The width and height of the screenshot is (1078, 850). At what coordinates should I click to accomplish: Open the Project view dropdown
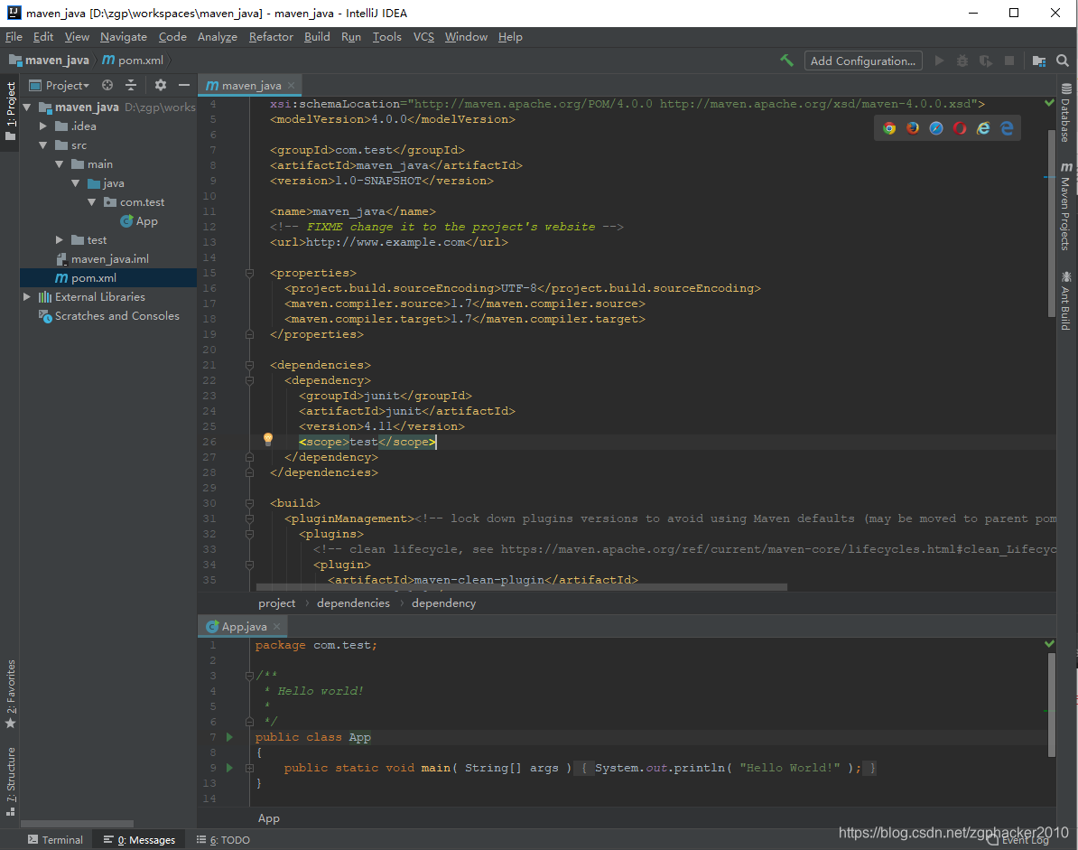coord(60,85)
